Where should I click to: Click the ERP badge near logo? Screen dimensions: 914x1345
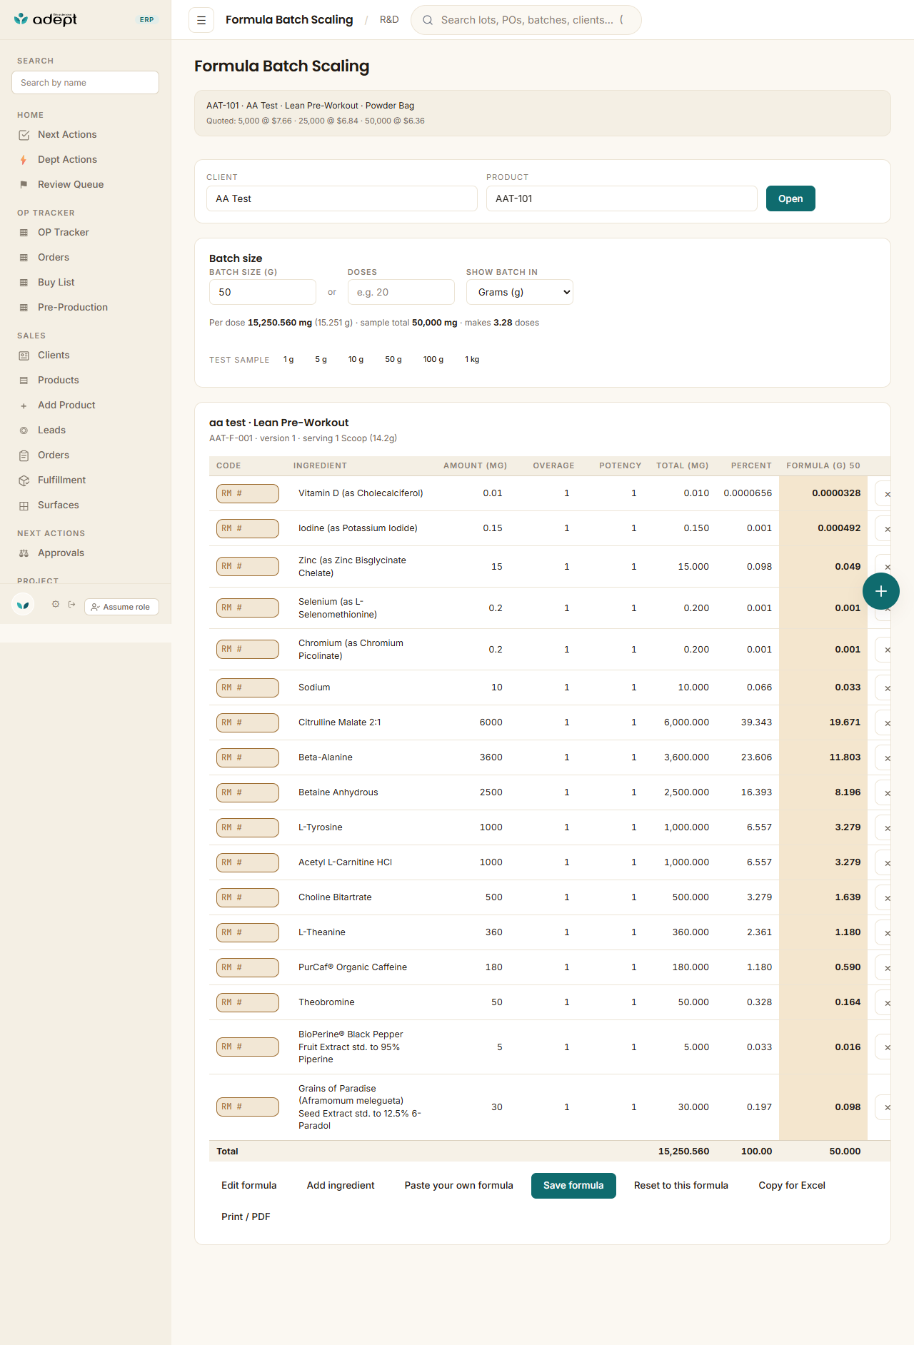147,20
